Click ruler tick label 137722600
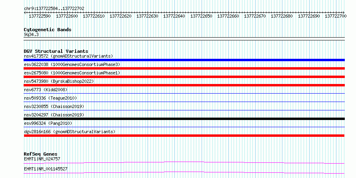This screenshot has width=356, height=178. tap(67, 16)
